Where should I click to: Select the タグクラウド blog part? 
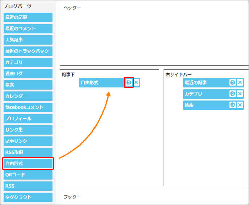click(28, 197)
